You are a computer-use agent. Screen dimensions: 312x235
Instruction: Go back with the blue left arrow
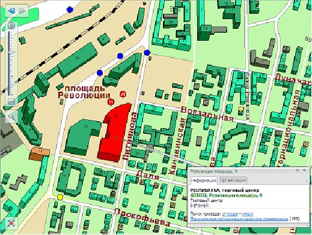[x=11, y=11]
